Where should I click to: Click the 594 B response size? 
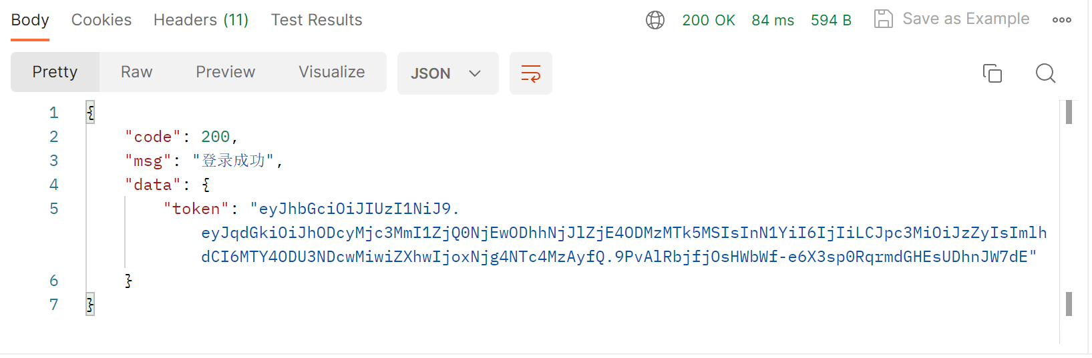pyautogui.click(x=831, y=20)
